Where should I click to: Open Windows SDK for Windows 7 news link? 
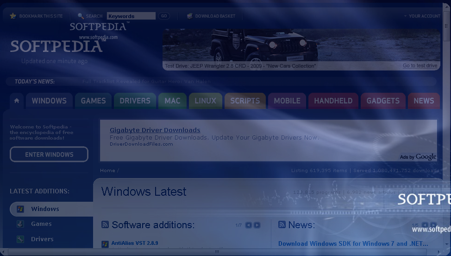pyautogui.click(x=353, y=243)
